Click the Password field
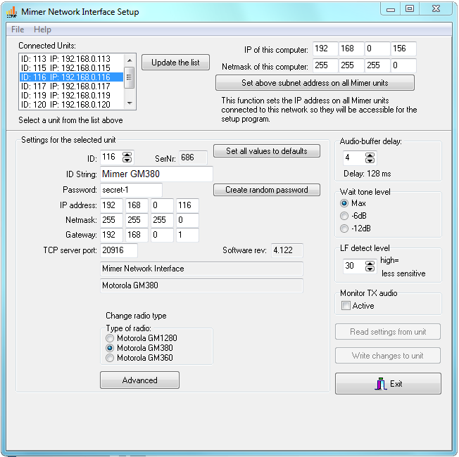The height and width of the screenshot is (457, 459). point(131,190)
